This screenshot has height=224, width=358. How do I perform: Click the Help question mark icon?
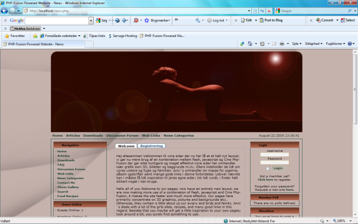[350, 44]
